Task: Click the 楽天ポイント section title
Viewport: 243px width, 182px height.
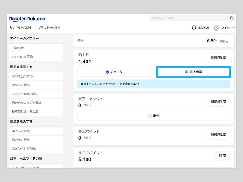Action: [89, 132]
